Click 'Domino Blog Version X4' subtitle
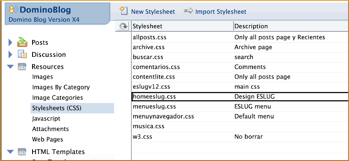This screenshot has width=349, height=161. (44, 20)
